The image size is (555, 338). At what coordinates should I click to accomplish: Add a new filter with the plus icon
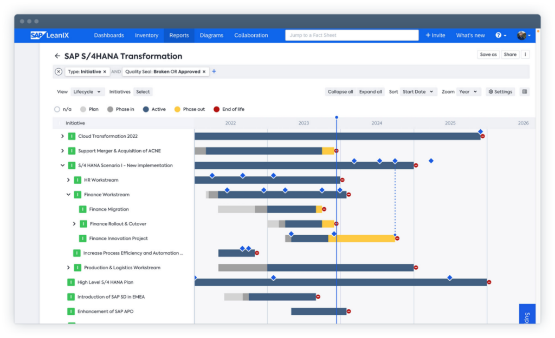[214, 71]
